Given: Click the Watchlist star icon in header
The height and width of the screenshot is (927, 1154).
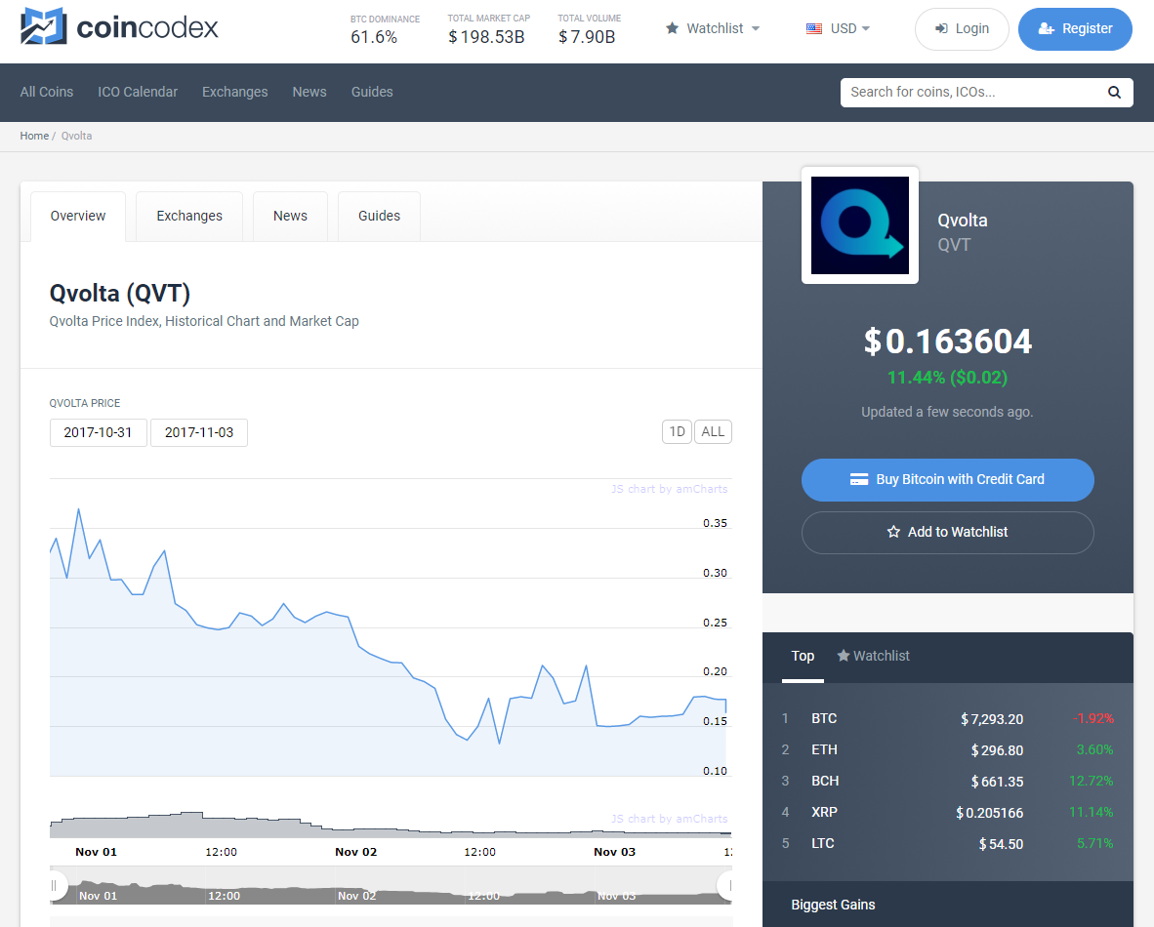Looking at the screenshot, I should point(672,28).
